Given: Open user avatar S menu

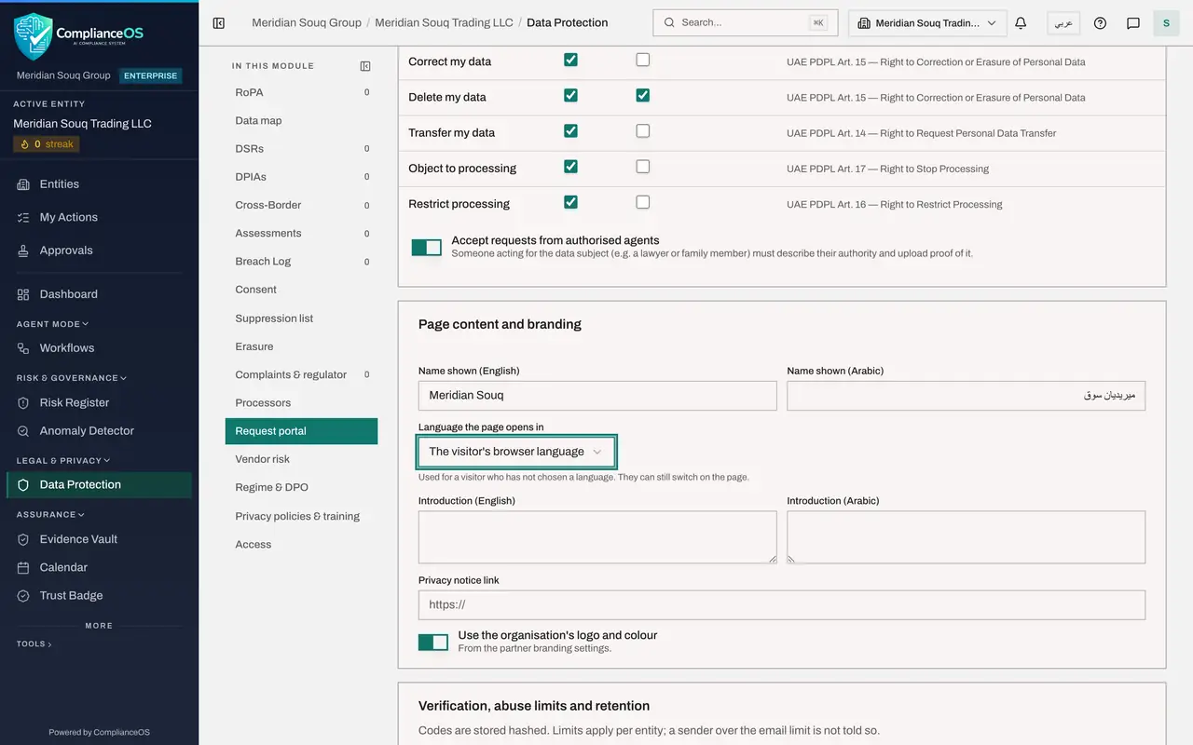Looking at the screenshot, I should [x=1166, y=23].
